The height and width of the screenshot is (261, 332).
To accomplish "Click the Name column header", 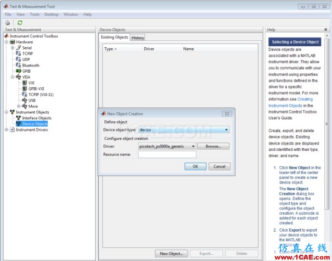I will (219, 49).
